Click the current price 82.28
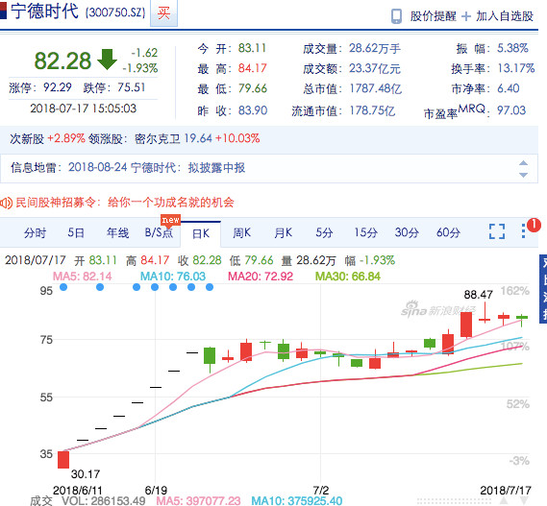 62,60
